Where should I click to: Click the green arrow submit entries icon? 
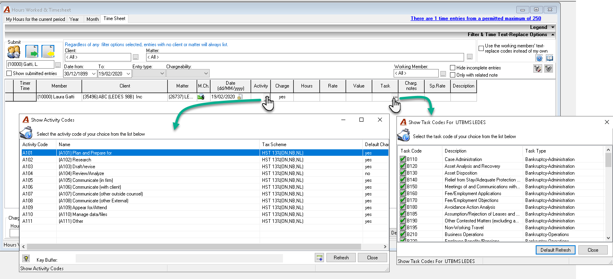tap(32, 51)
